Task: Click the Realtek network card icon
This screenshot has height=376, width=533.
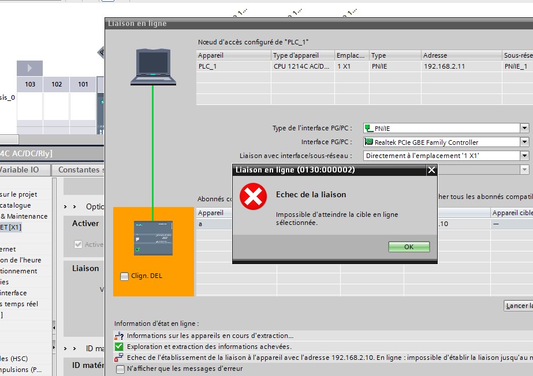Action: pos(369,142)
